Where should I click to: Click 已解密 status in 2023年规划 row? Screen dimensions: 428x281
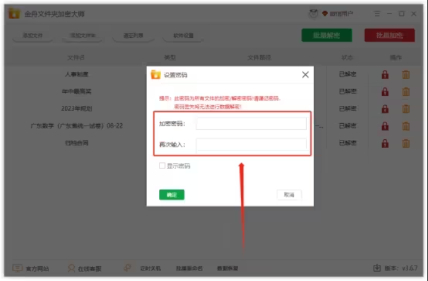[x=348, y=109]
